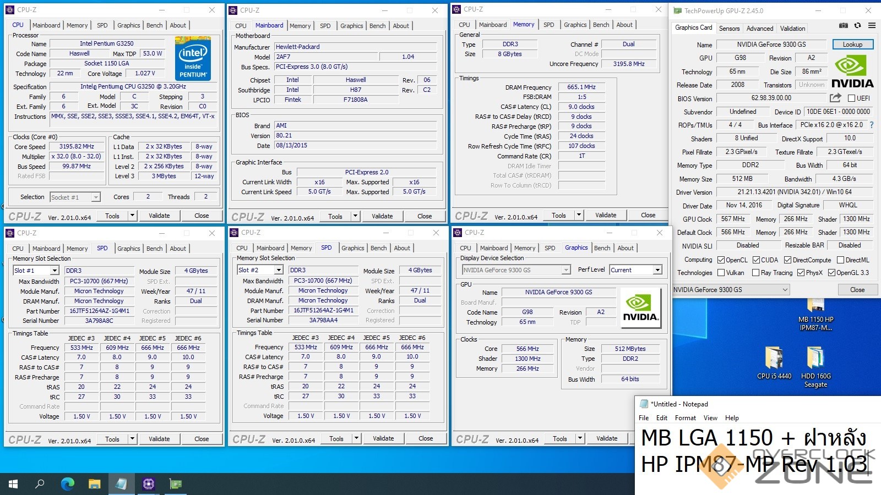Click Validate in the Intel Pentium CPU window
Screen dimensions: 881x495
coord(159,216)
